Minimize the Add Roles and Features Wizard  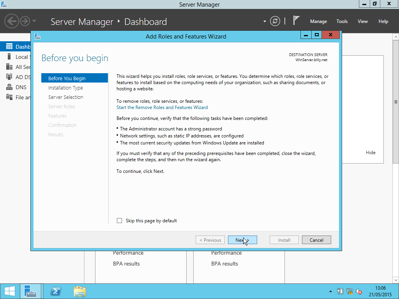(x=306, y=35)
